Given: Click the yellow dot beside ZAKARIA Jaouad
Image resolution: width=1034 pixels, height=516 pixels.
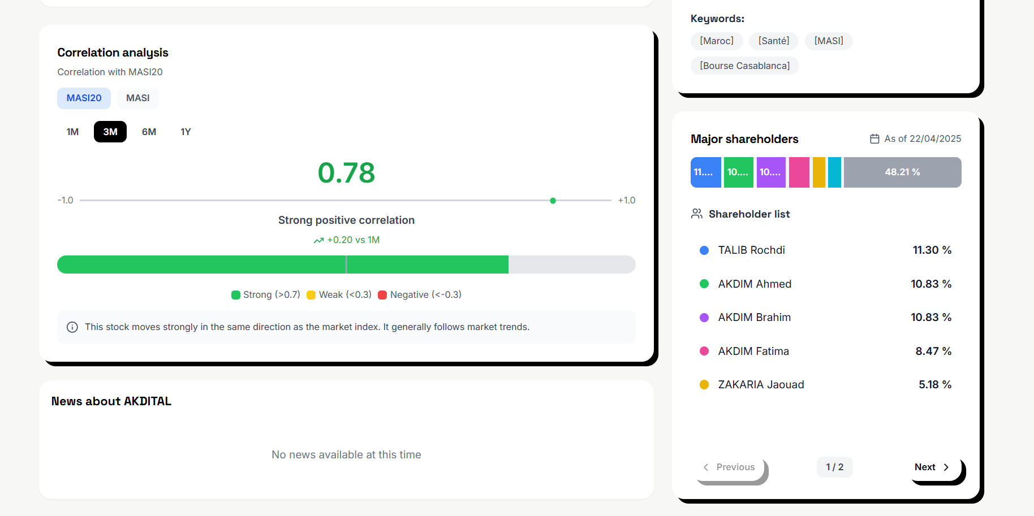Looking at the screenshot, I should pyautogui.click(x=704, y=385).
